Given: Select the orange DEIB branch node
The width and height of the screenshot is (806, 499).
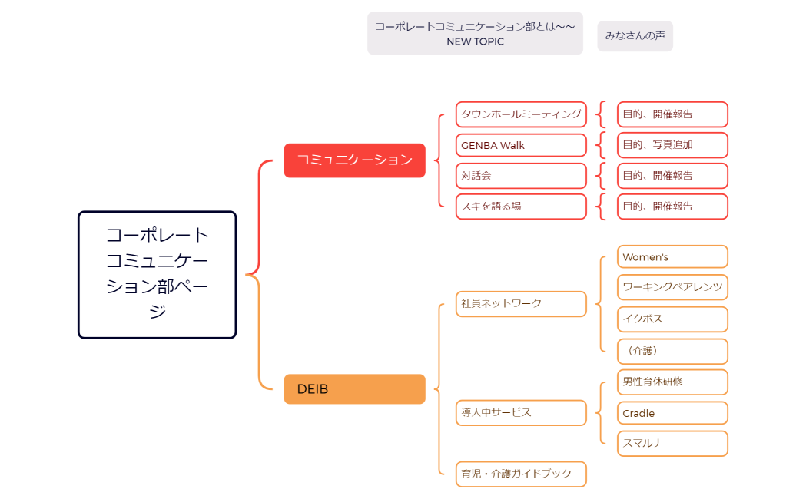Looking at the screenshot, I should 354,389.
